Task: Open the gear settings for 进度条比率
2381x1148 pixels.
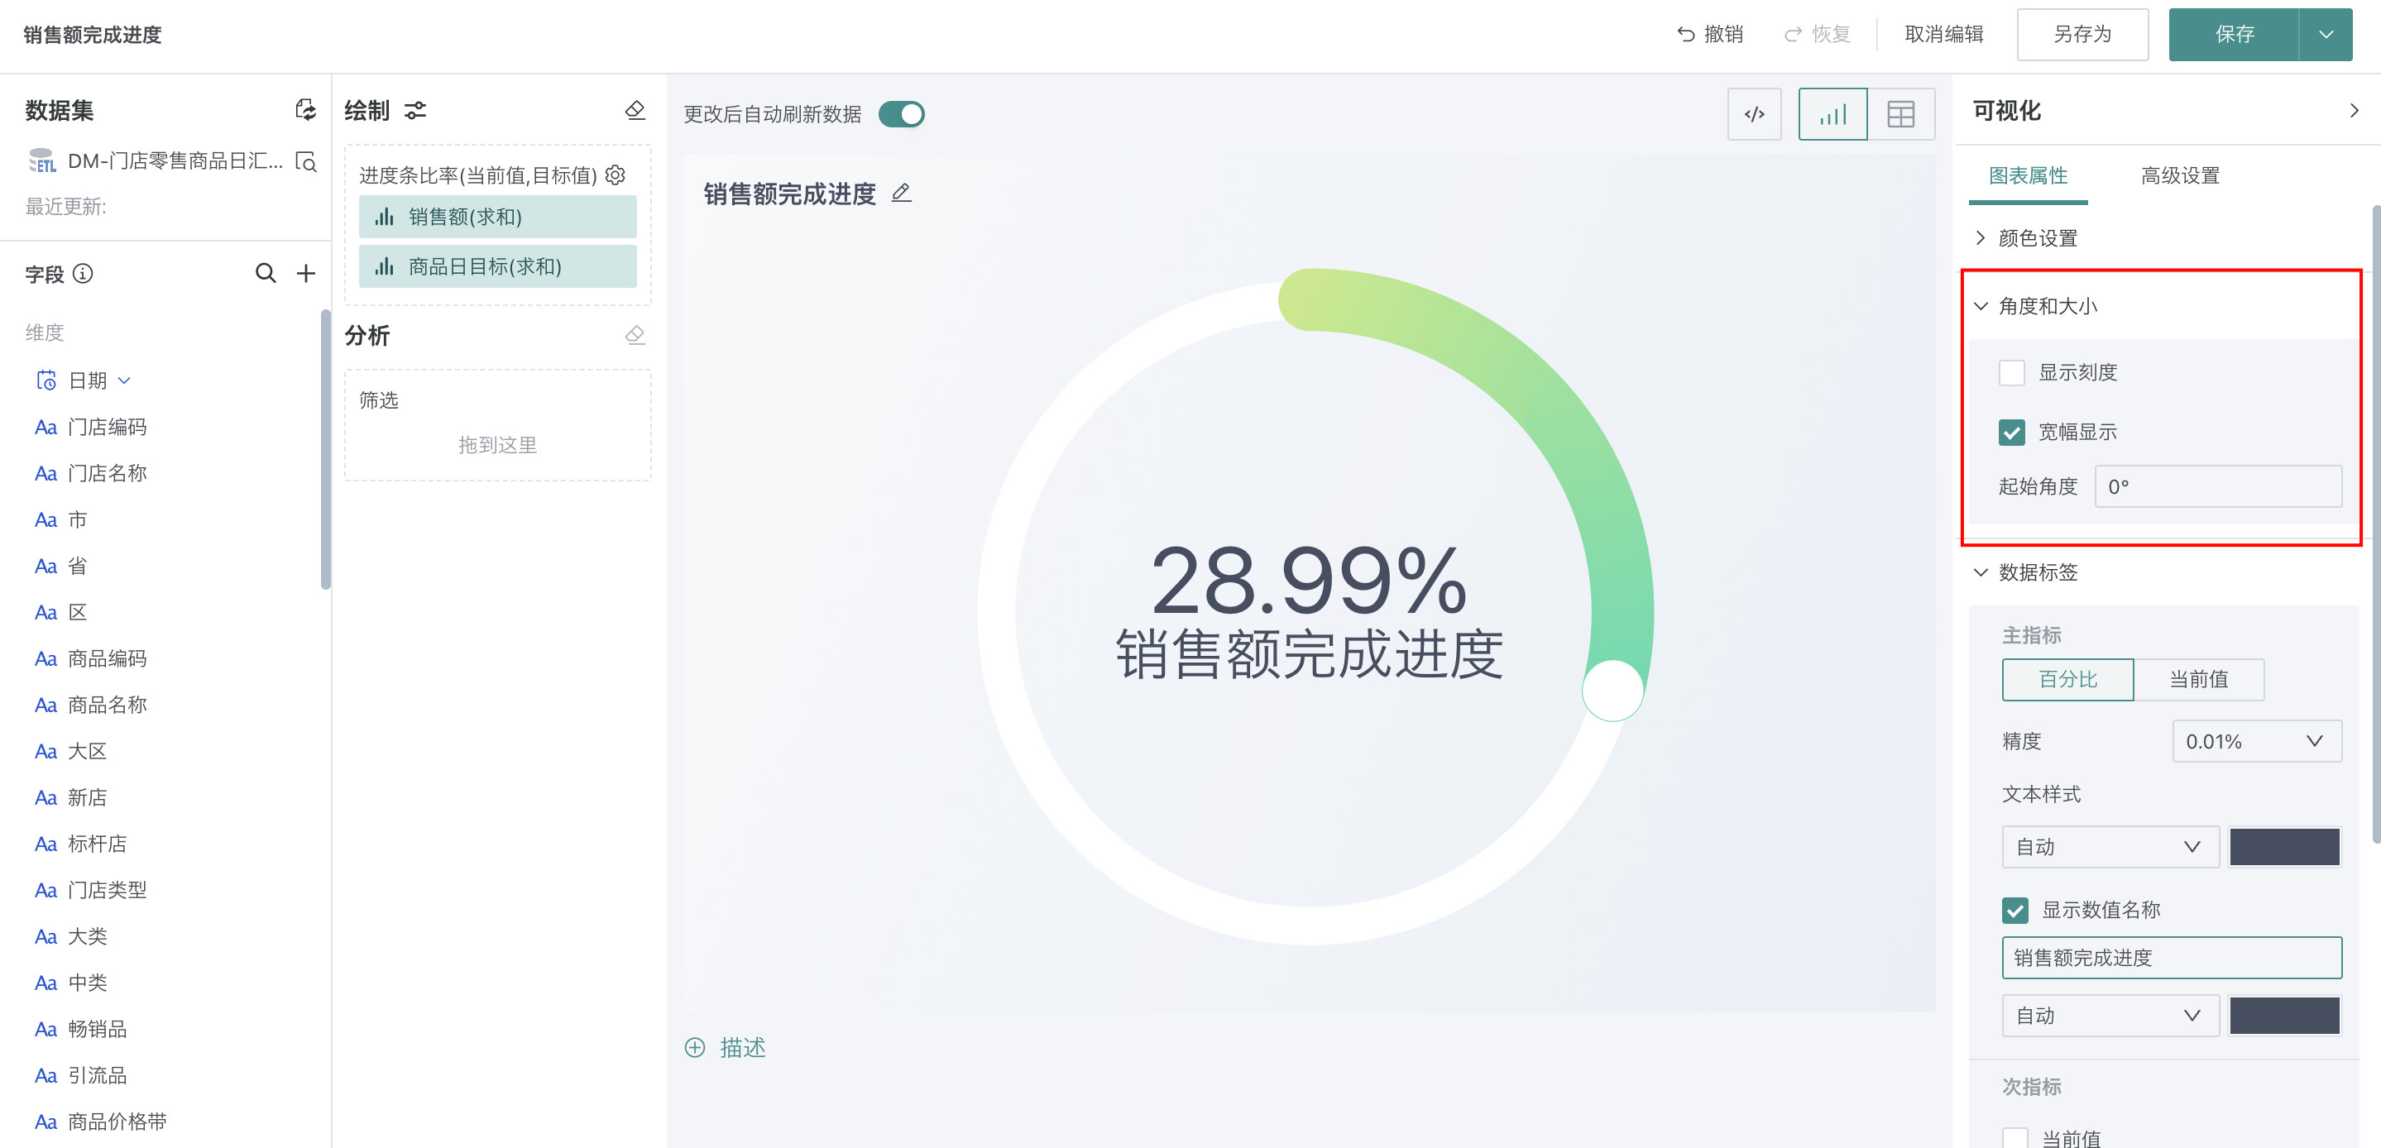Action: pyautogui.click(x=616, y=175)
